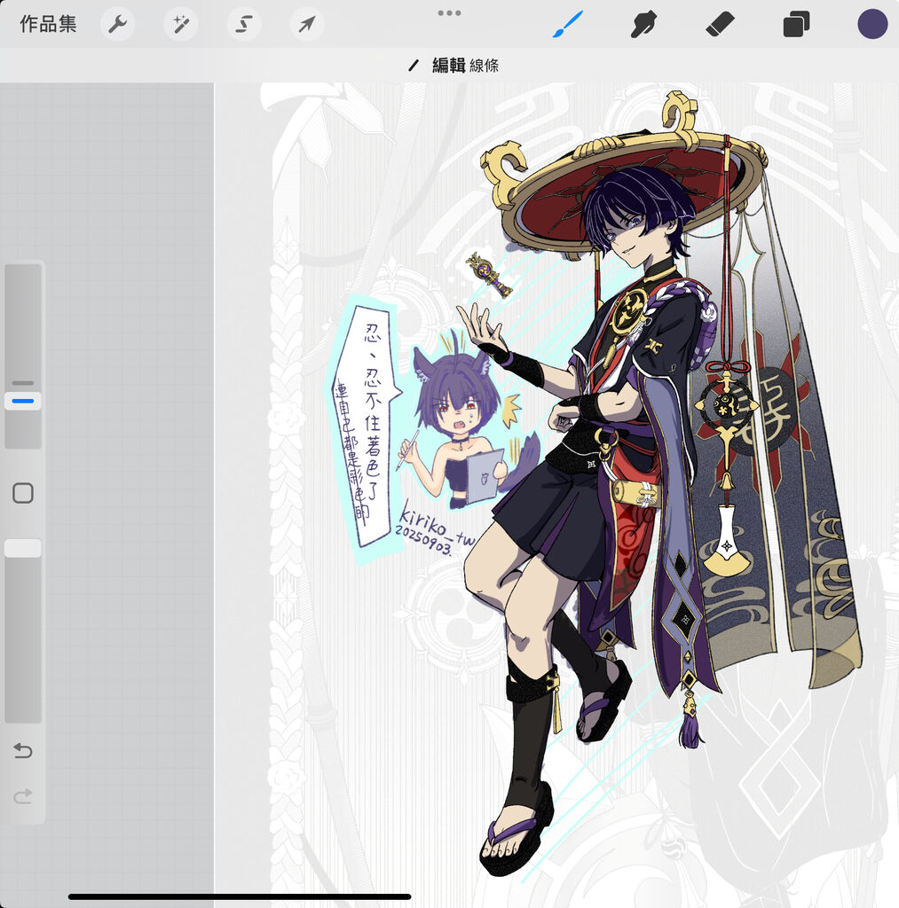The height and width of the screenshot is (908, 899).
Task: Tap the brush size slider handle
Action: pyautogui.click(x=23, y=402)
